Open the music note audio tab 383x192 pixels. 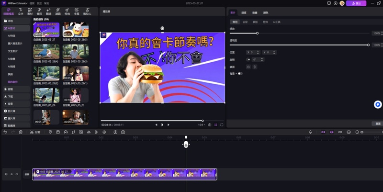click(x=39, y=11)
